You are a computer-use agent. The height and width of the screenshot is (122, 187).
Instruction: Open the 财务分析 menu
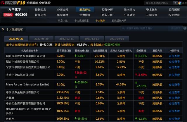tap(107, 15)
